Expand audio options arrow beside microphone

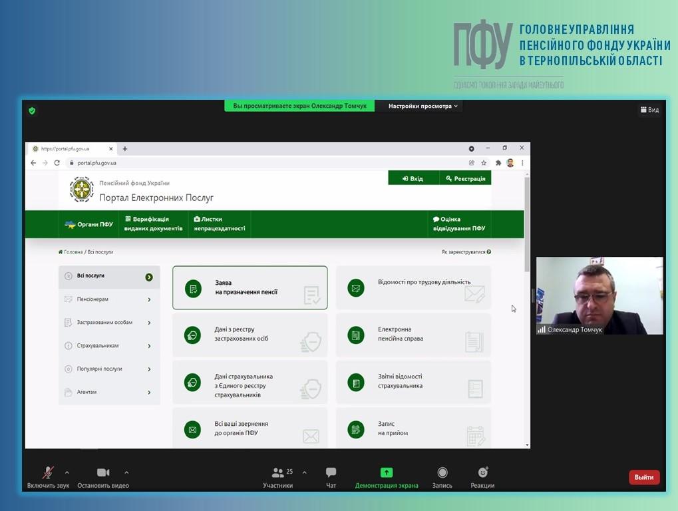67,472
